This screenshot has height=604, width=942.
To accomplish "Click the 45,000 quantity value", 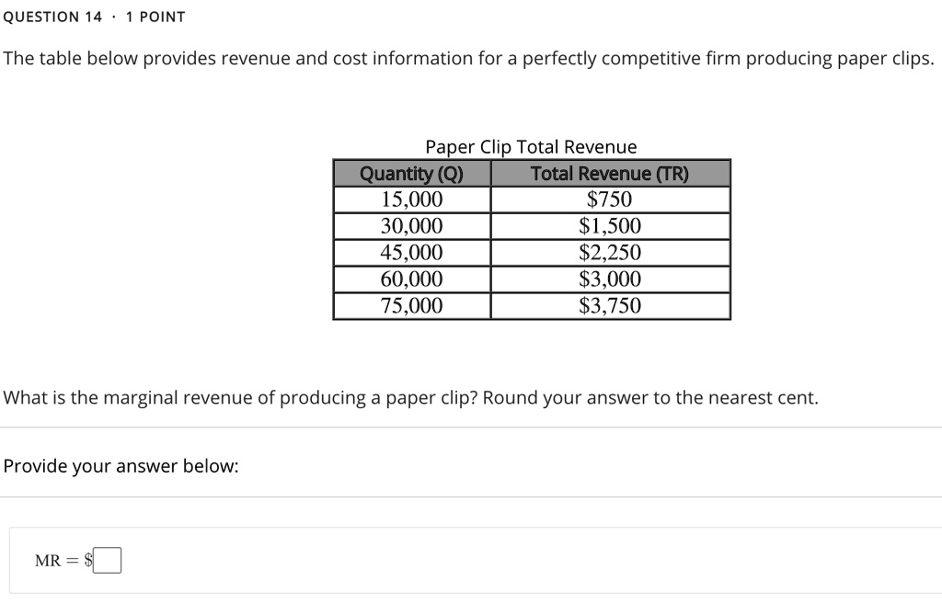I will [x=411, y=252].
